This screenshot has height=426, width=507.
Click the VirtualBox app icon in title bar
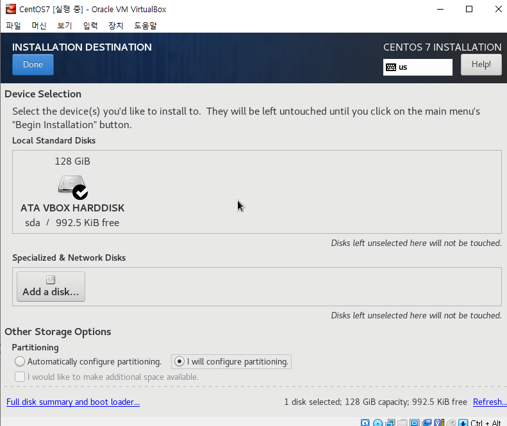click(10, 9)
